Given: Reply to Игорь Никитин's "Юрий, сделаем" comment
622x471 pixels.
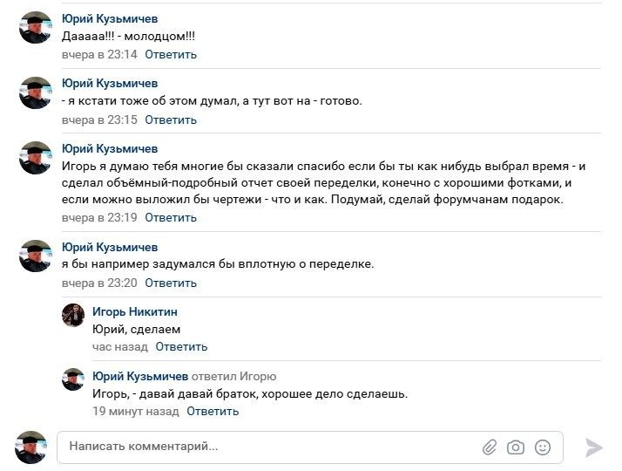Looking at the screenshot, I should click(181, 346).
